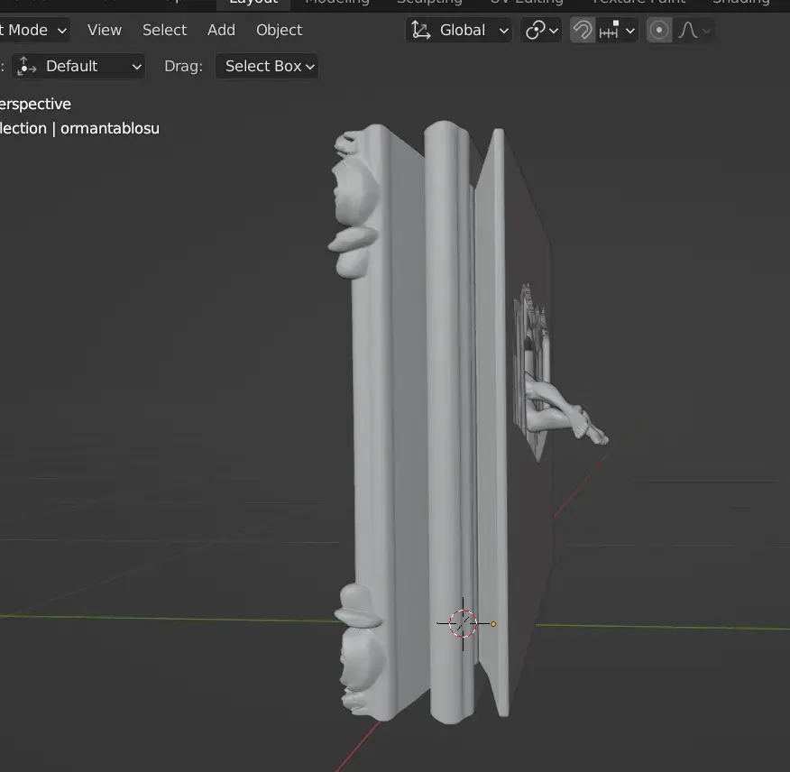Open the Object menu

point(280,31)
